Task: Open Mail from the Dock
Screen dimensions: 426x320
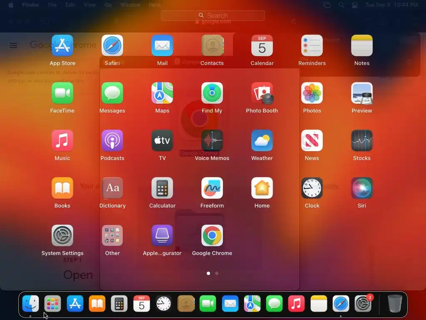Action: tap(230, 303)
